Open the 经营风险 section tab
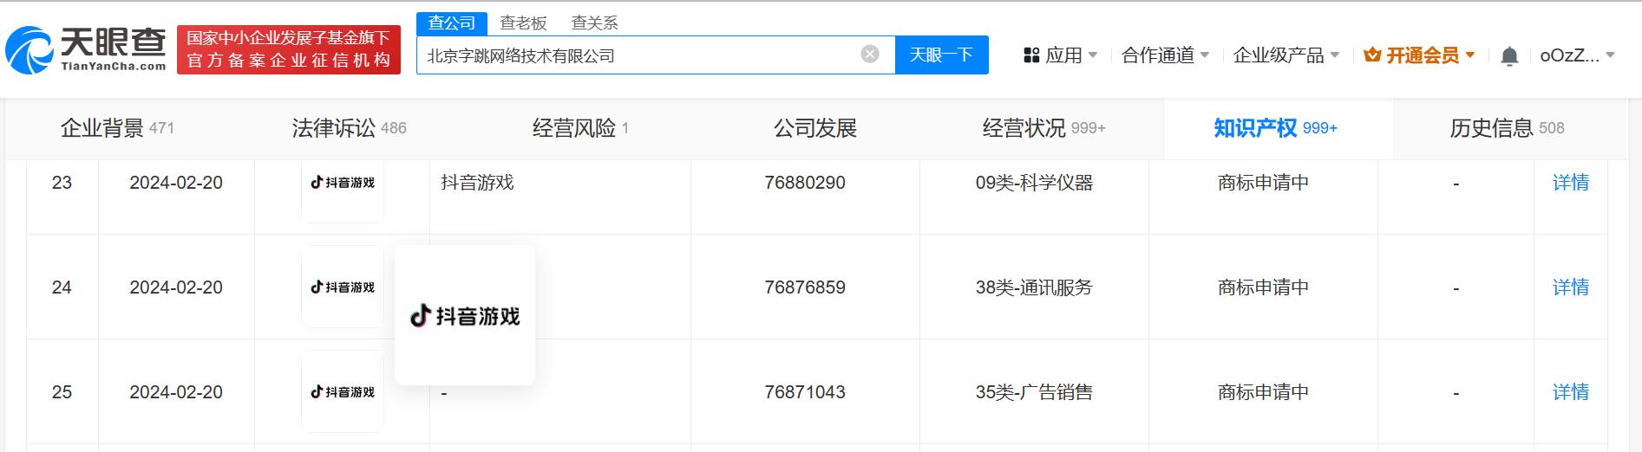The image size is (1642, 452). pyautogui.click(x=580, y=128)
